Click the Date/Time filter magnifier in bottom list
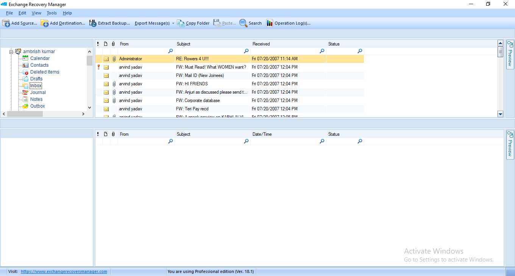Screen dimensions: 515x276 (x=322, y=141)
